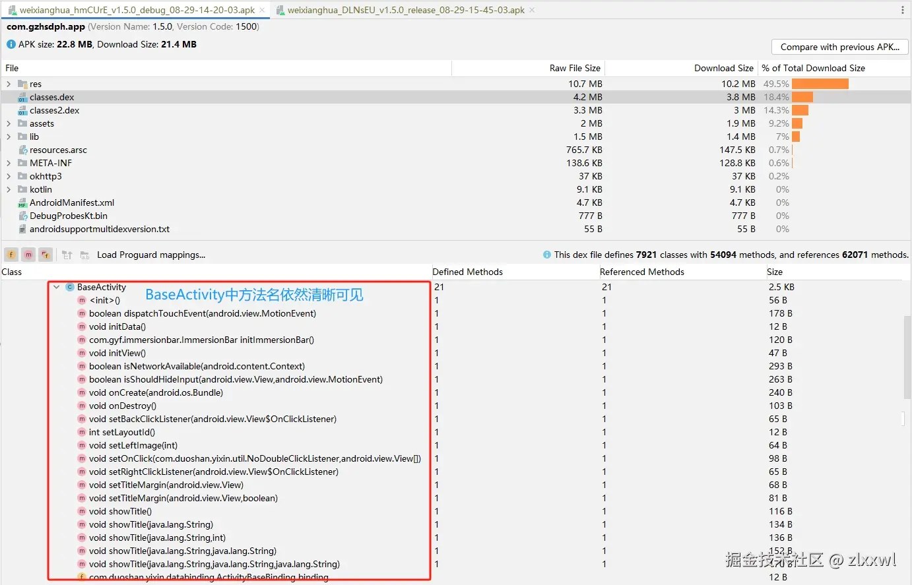Expand the assets folder
The image size is (912, 585).
click(x=9, y=123)
